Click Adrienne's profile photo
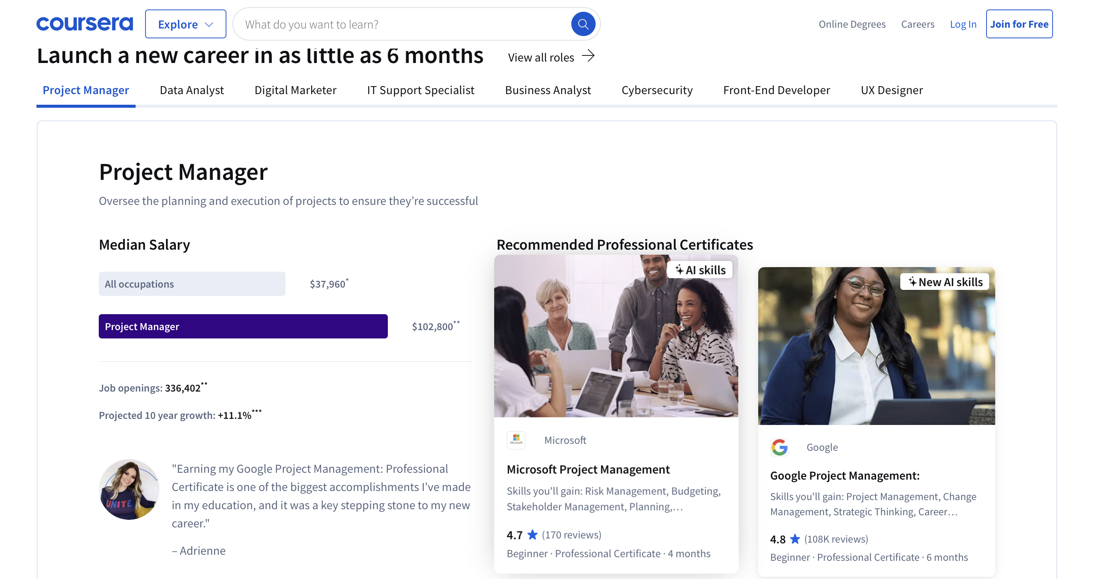The width and height of the screenshot is (1094, 579). tap(129, 489)
